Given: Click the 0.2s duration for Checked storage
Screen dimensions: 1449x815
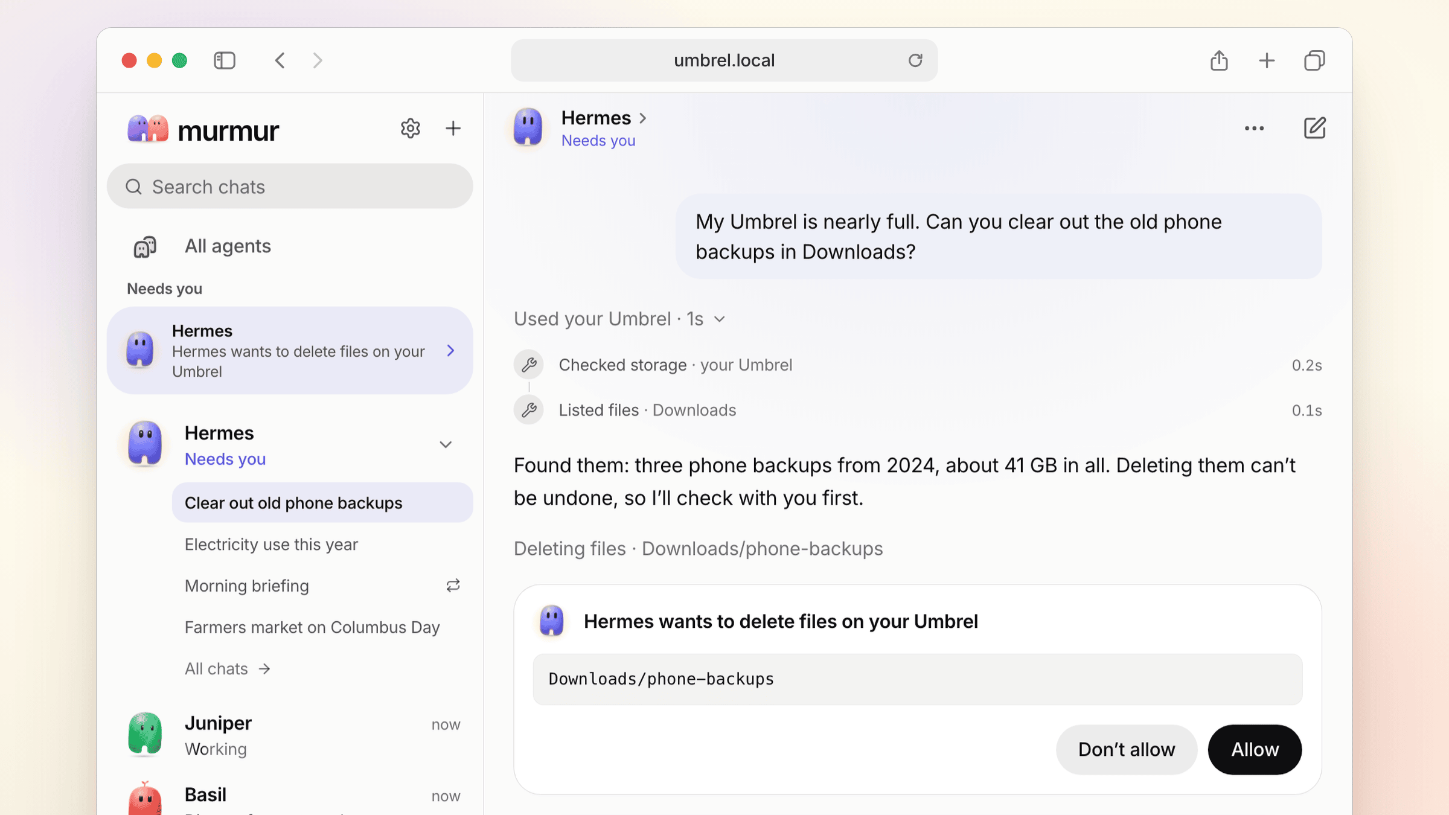Looking at the screenshot, I should [1307, 365].
